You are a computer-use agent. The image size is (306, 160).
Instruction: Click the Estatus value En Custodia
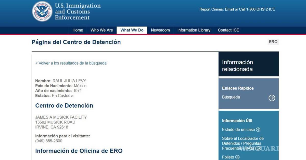click(63, 96)
